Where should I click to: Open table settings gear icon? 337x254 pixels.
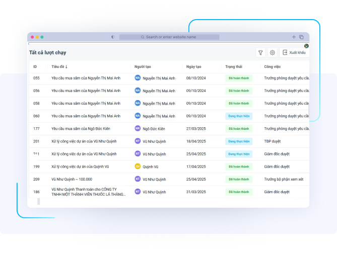[x=273, y=52]
